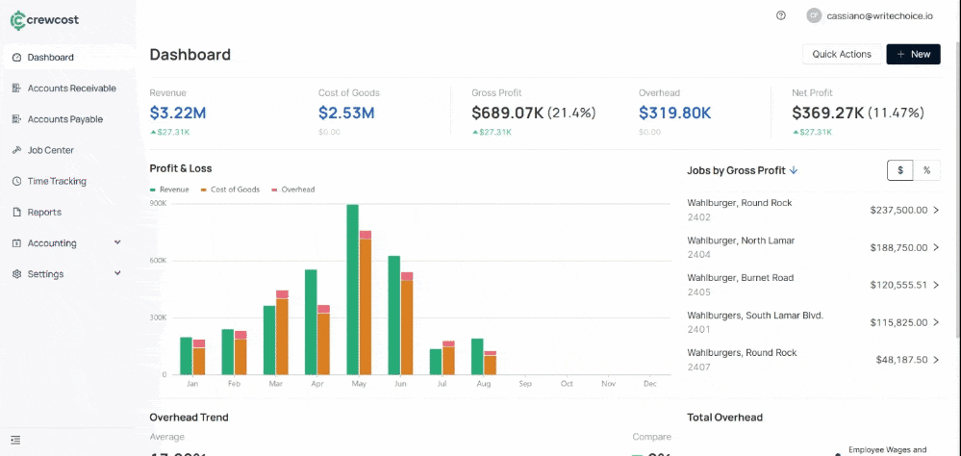The width and height of the screenshot is (961, 456).
Task: Click the user avatar in header
Action: pyautogui.click(x=814, y=15)
